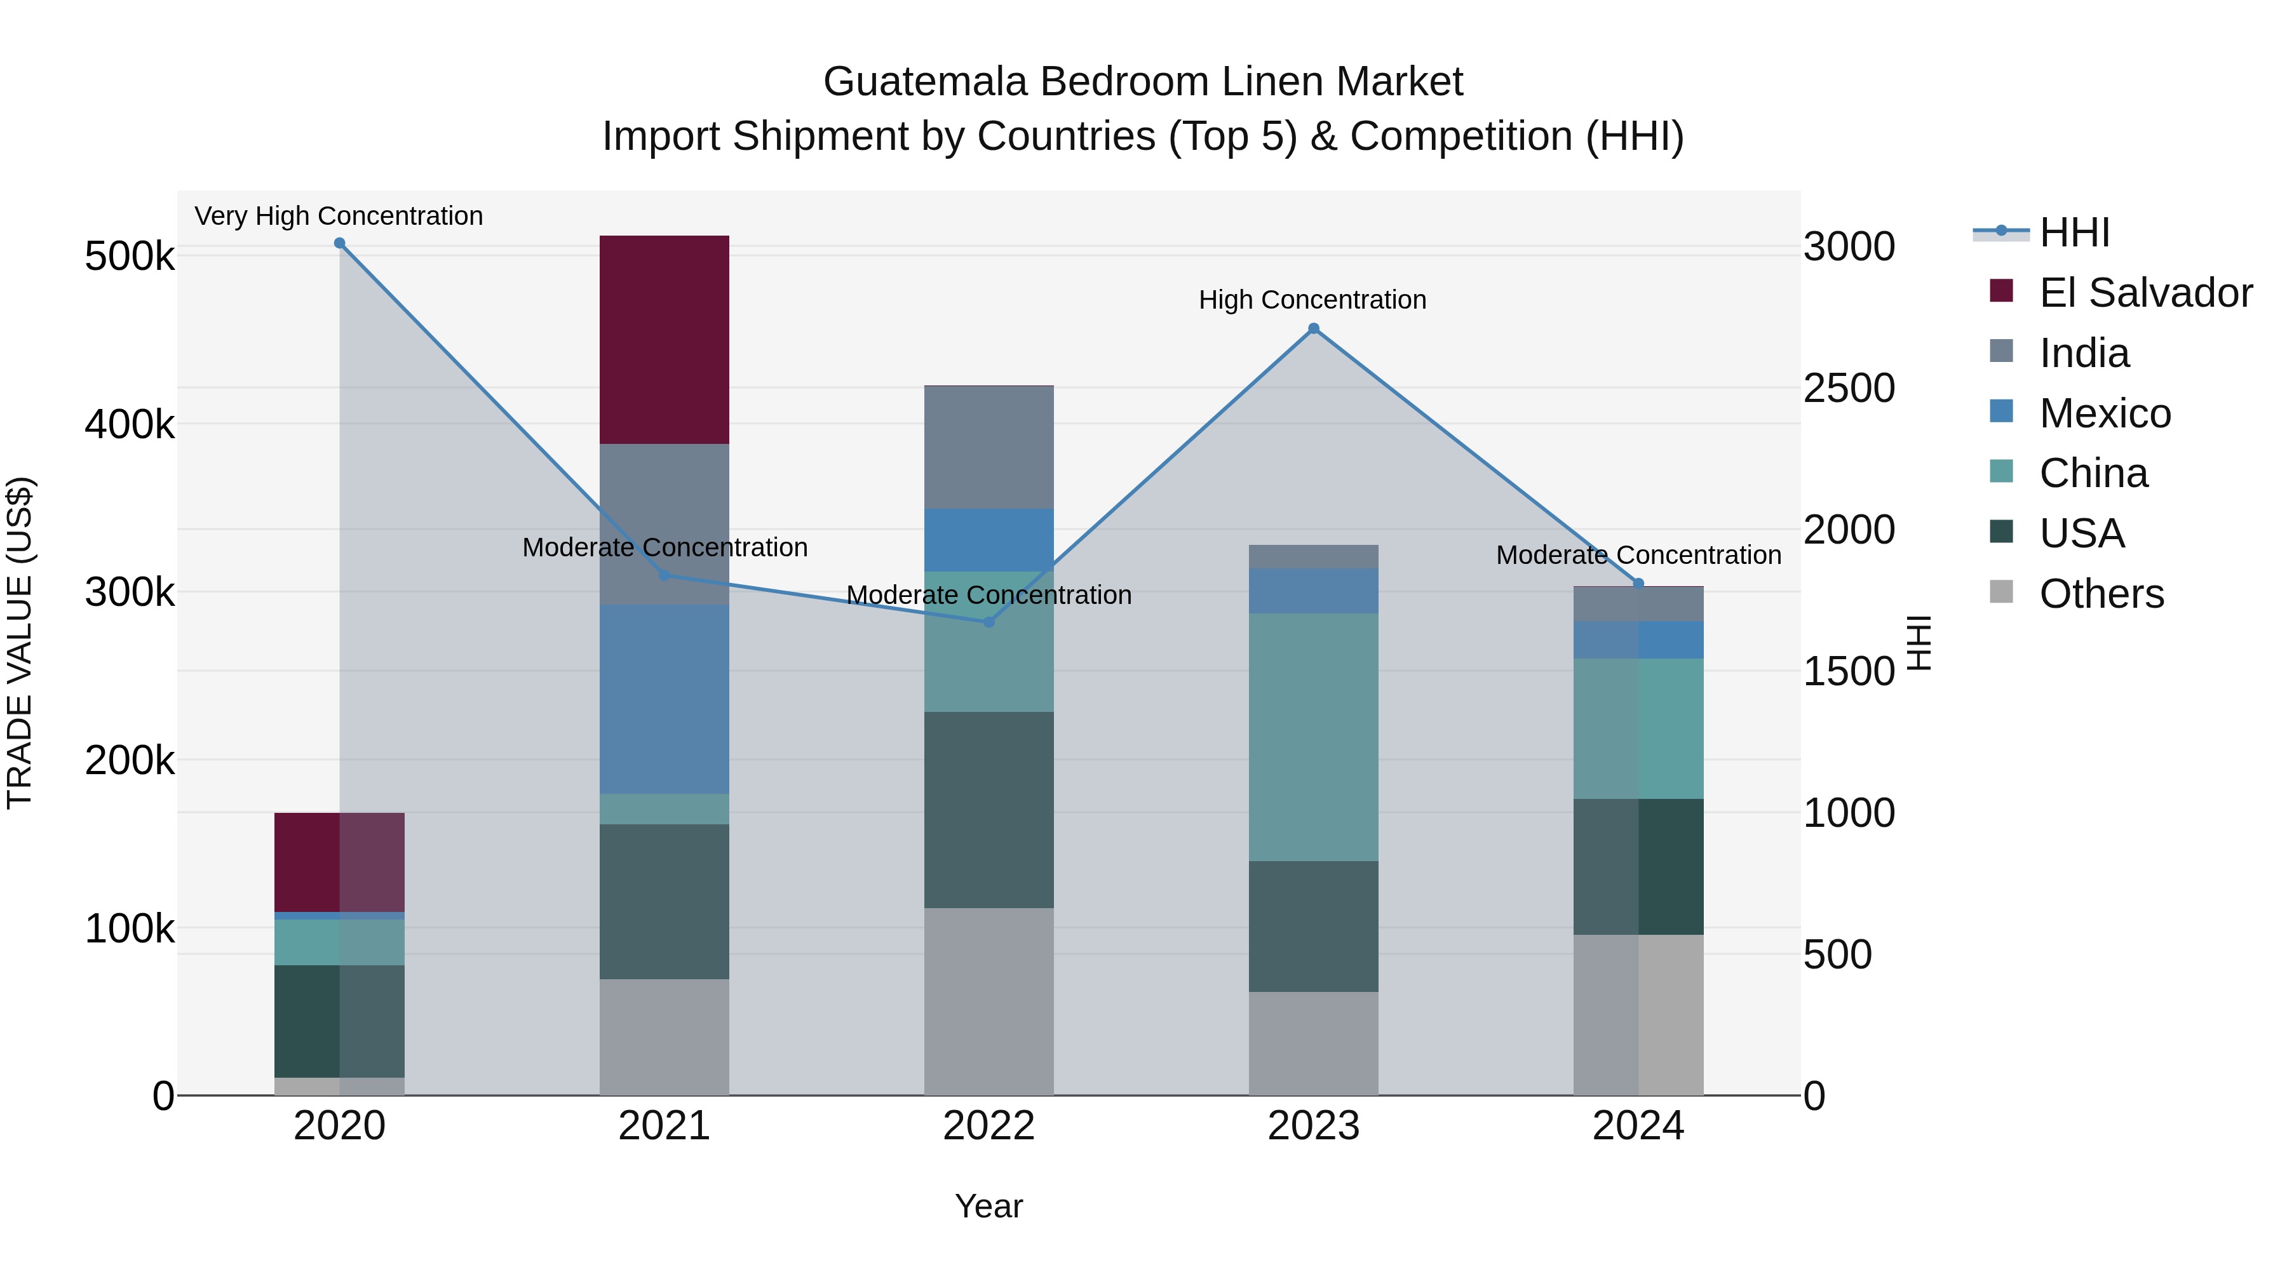2287x1286 pixels.
Task: Click the China teal legend swatch
Action: (2001, 471)
